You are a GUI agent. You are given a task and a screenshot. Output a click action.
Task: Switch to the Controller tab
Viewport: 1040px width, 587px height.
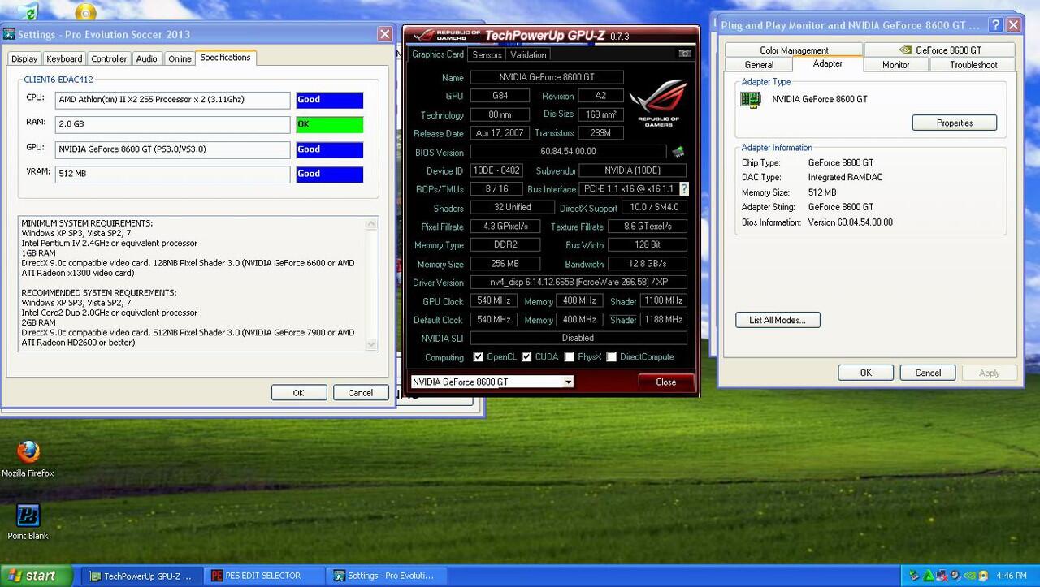pyautogui.click(x=109, y=58)
